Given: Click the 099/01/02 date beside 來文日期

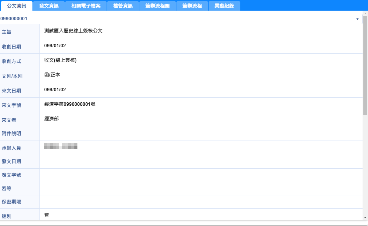Looking at the screenshot, I should pos(55,89).
